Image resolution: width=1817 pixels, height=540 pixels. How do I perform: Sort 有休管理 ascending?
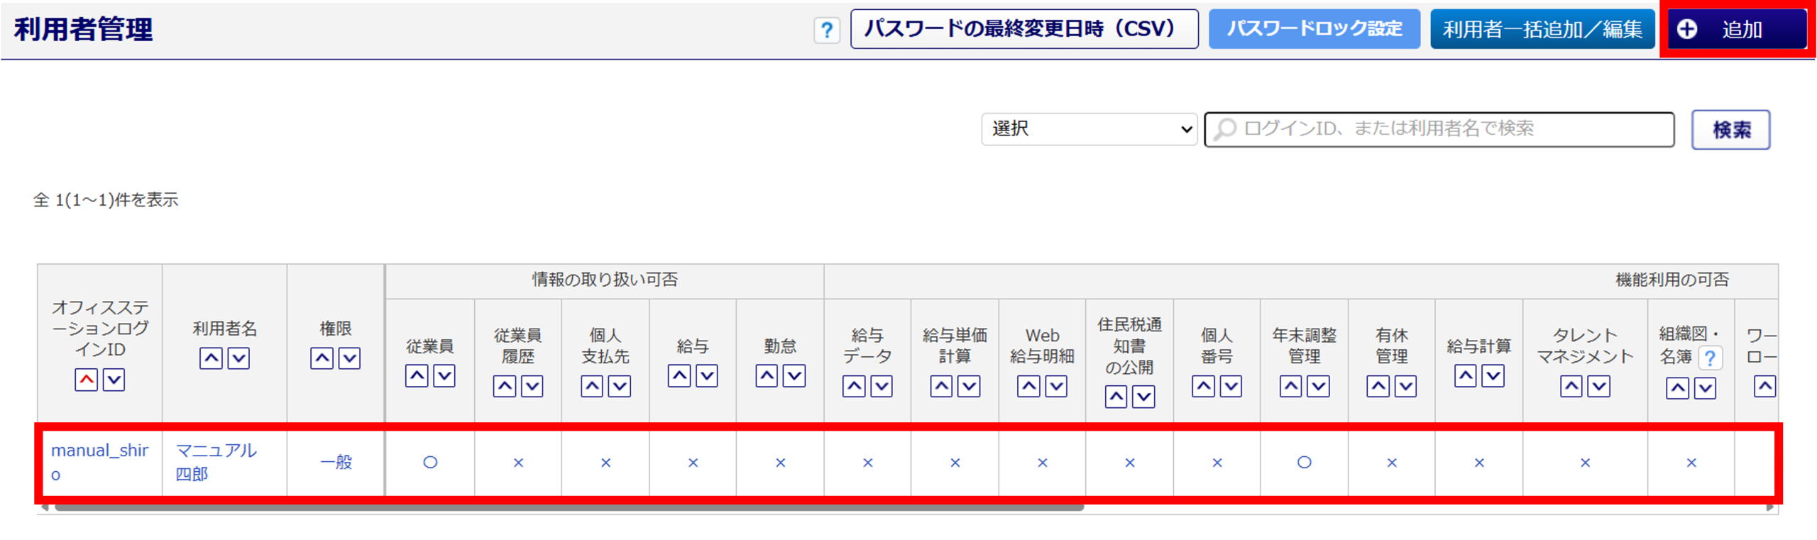(x=1378, y=386)
